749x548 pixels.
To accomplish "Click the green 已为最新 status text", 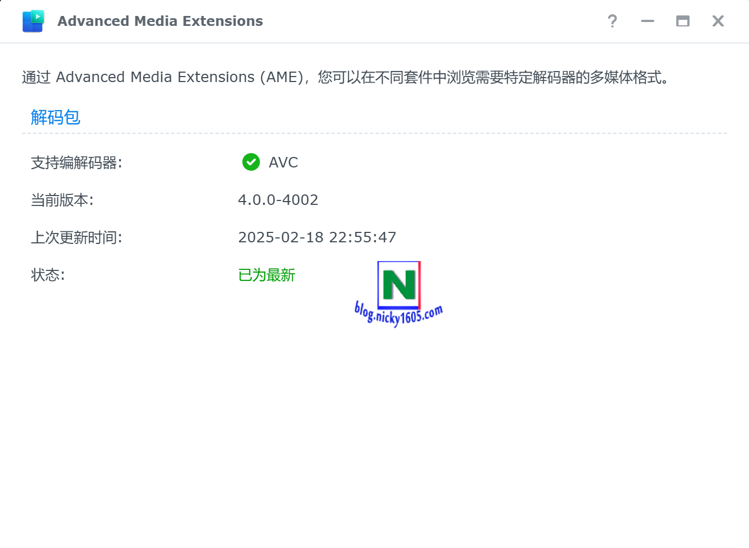I will (x=267, y=275).
